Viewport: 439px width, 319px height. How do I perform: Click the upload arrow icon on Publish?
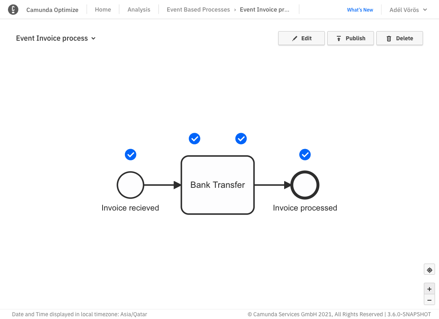coord(338,38)
